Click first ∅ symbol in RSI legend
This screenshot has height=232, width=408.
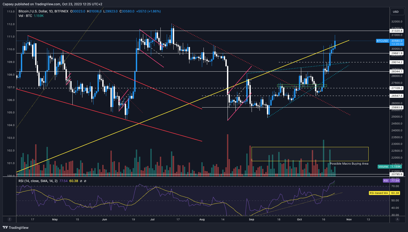81,181
